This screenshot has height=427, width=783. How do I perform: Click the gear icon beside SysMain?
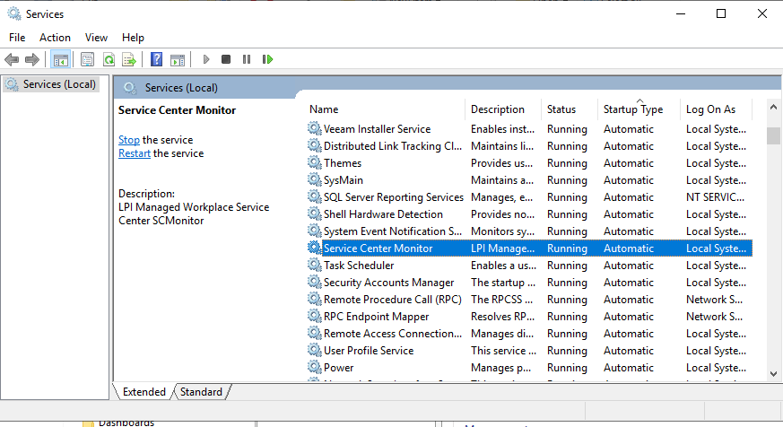point(314,179)
